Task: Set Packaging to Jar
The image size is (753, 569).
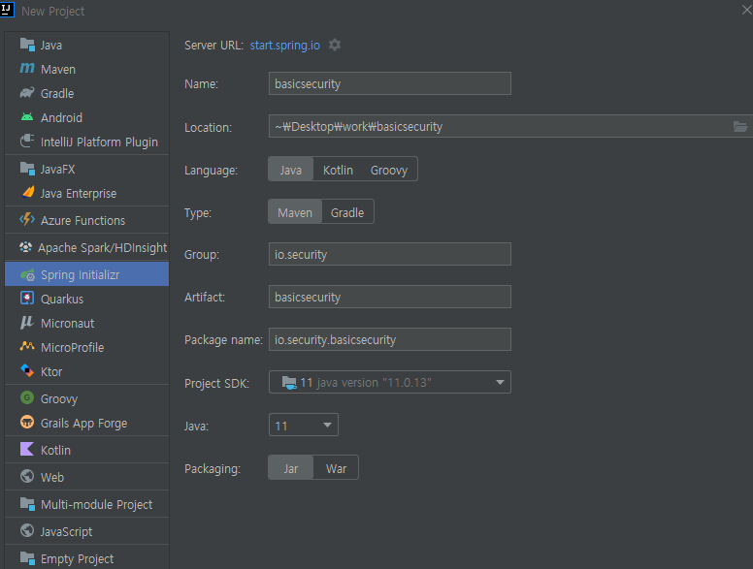Action: tap(290, 468)
